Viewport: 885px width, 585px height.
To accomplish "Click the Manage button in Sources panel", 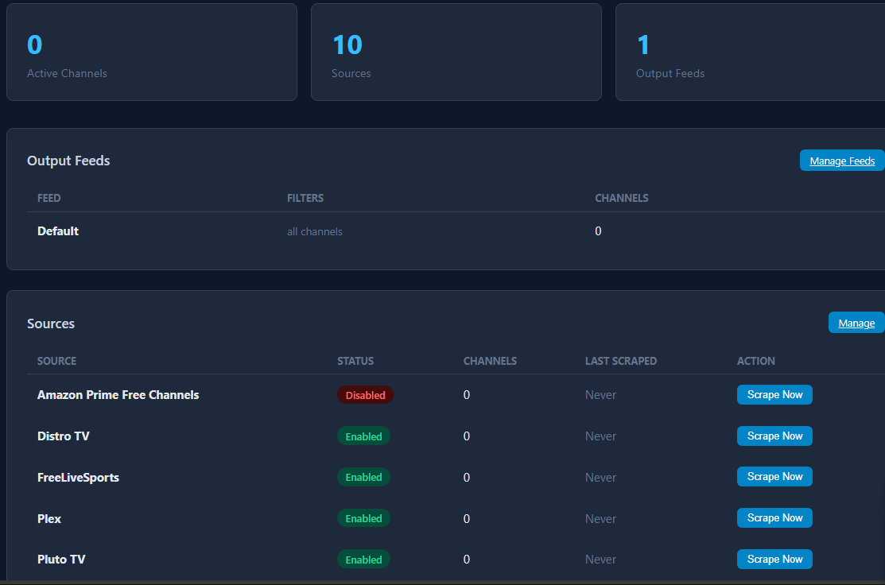I will coord(856,323).
